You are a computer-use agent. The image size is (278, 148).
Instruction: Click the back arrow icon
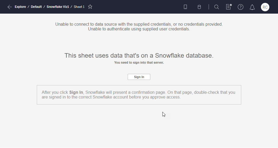point(10,7)
